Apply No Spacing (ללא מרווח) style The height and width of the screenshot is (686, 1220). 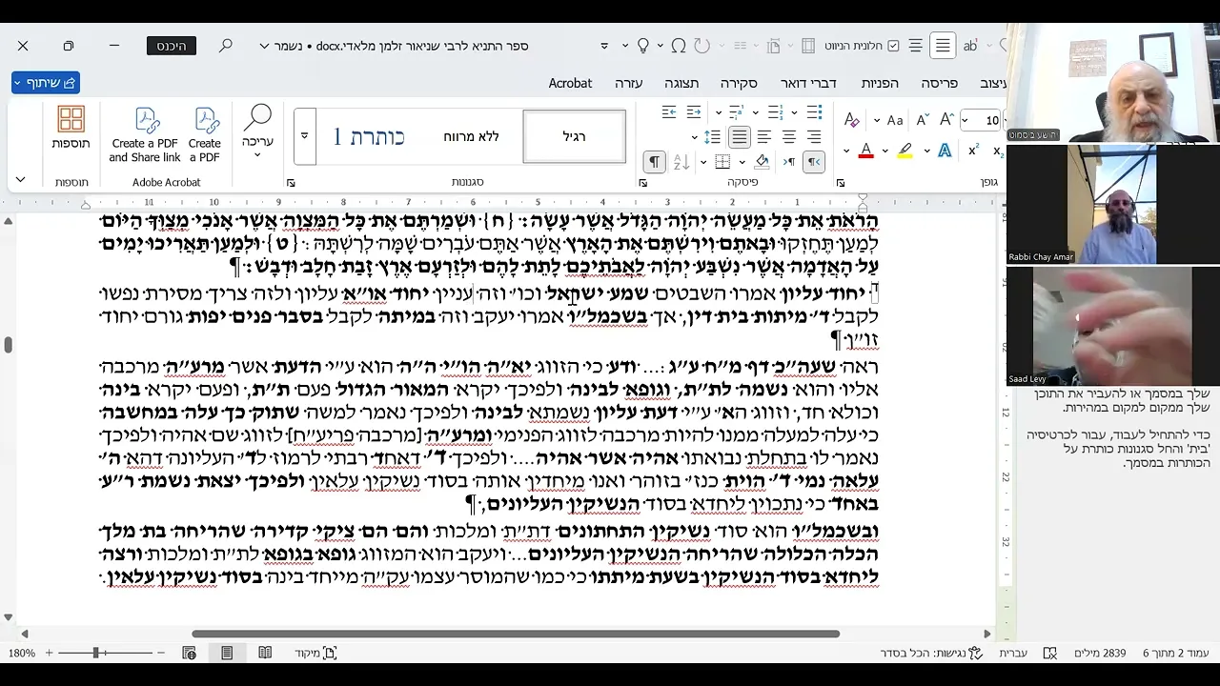click(x=471, y=136)
